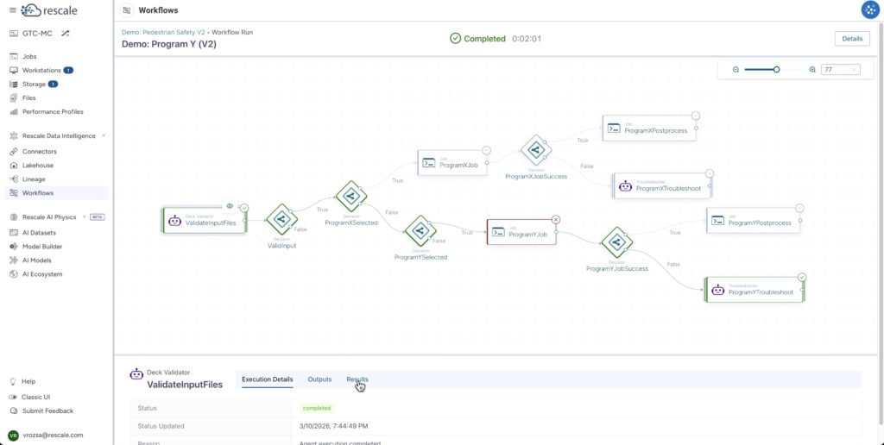Viewport: 884px width, 445px height.
Task: Click the Rescale cloud logo
Action: 49,10
